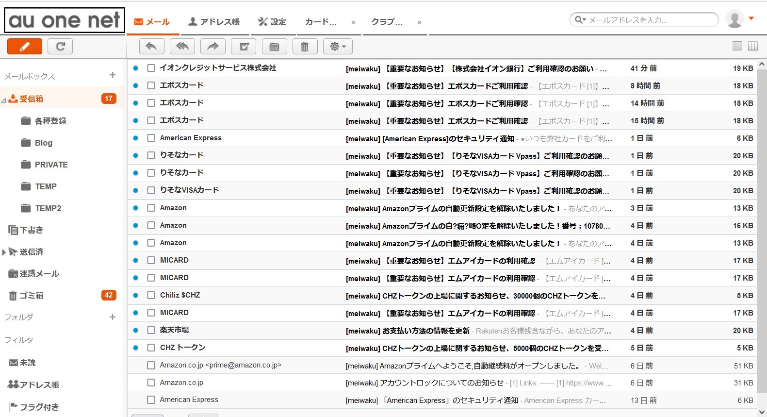Click the double-arrow Reply All icon
767x417 pixels.
(182, 47)
